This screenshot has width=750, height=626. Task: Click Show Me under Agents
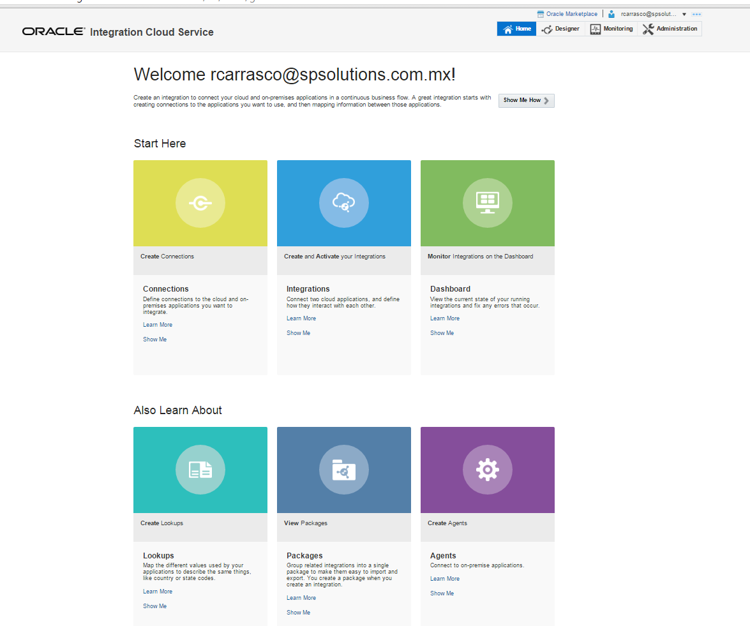pos(442,593)
